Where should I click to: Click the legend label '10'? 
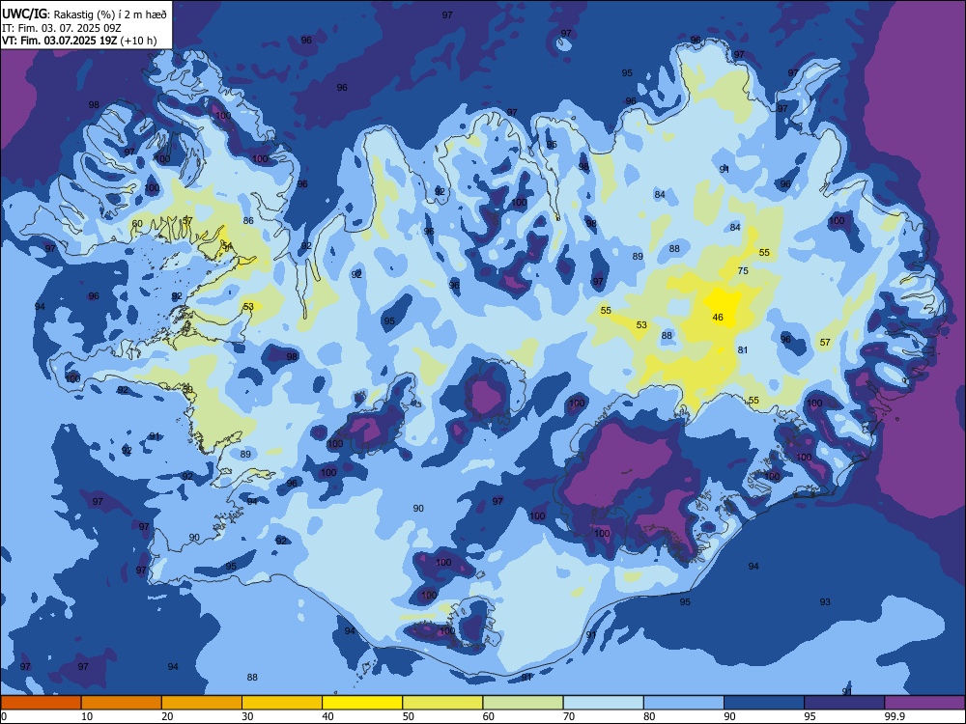pyautogui.click(x=87, y=716)
